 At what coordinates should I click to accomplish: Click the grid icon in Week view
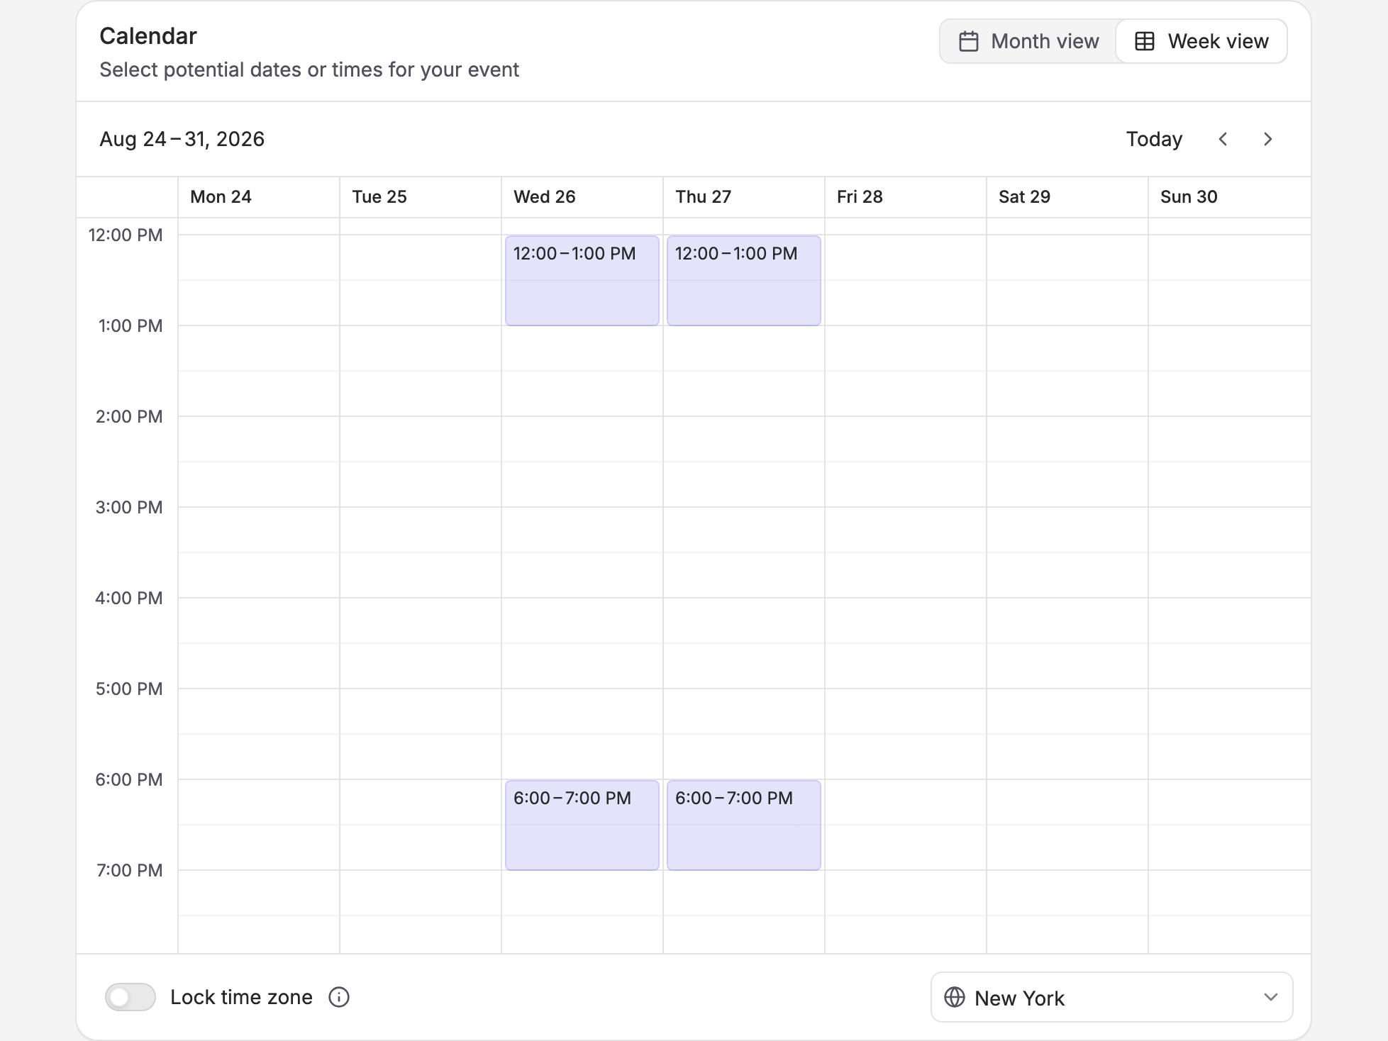pos(1145,41)
